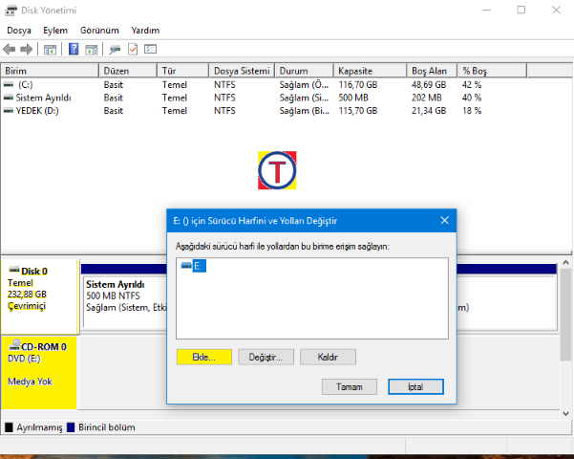Minimize the Disk Yönetimi window
This screenshot has width=574, height=459.
[486, 10]
